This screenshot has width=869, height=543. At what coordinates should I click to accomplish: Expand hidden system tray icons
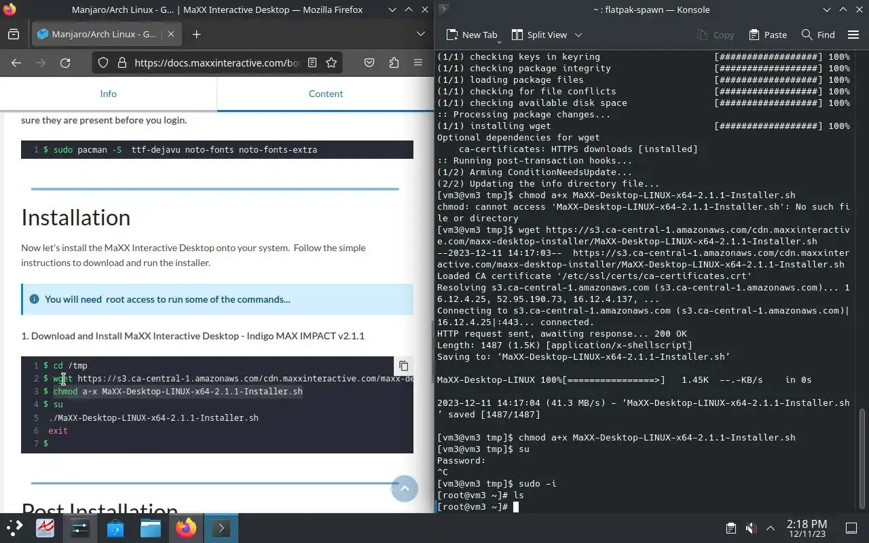tap(771, 528)
